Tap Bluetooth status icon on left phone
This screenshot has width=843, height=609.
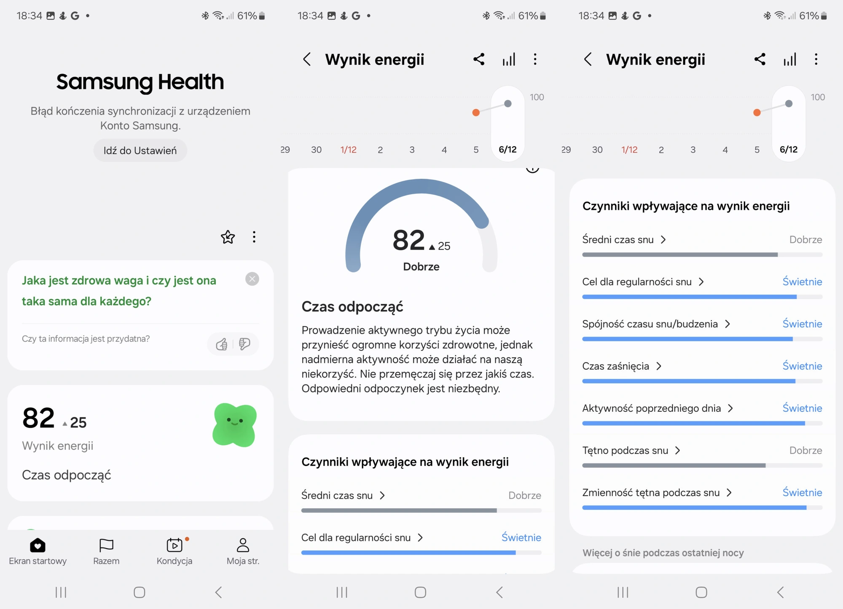click(205, 16)
